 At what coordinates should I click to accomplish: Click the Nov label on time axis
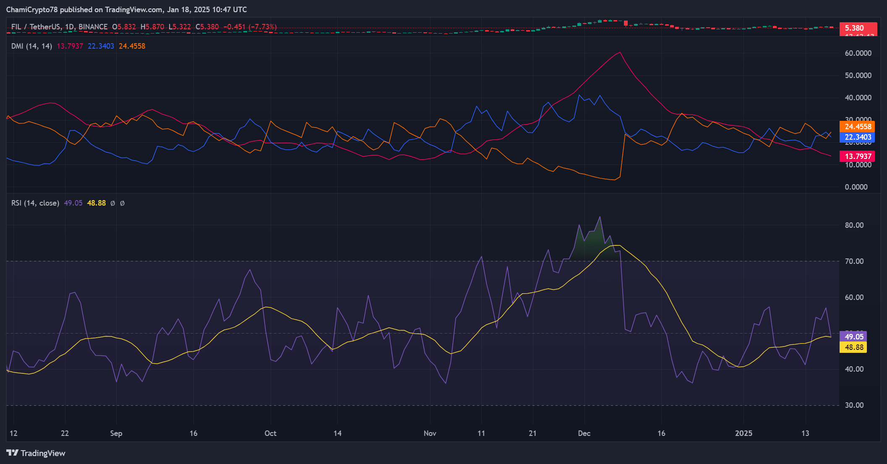click(430, 433)
